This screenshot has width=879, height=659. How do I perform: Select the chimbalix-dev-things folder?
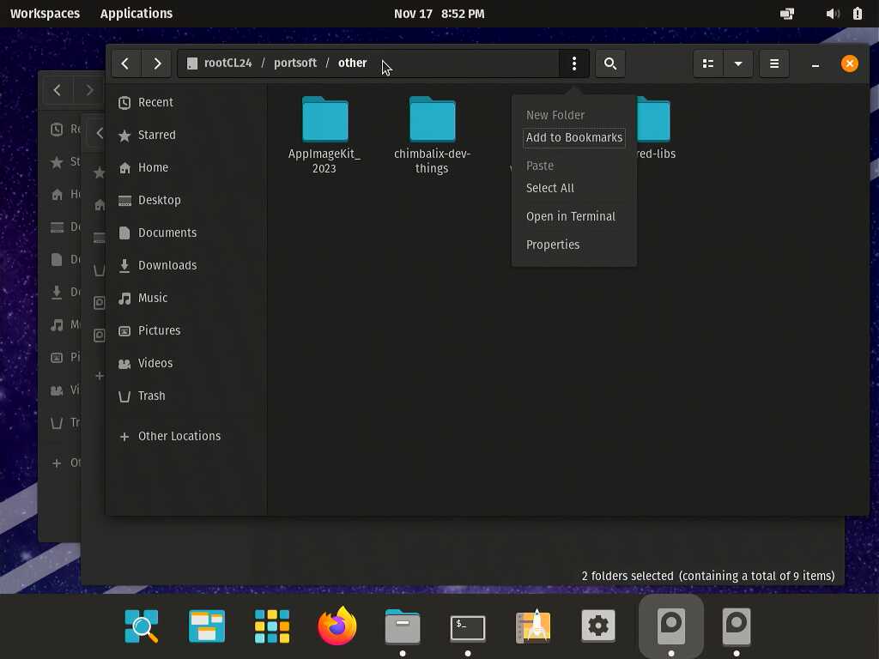pyautogui.click(x=432, y=121)
